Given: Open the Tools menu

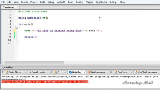Looking at the screenshot, I should 70,2.
